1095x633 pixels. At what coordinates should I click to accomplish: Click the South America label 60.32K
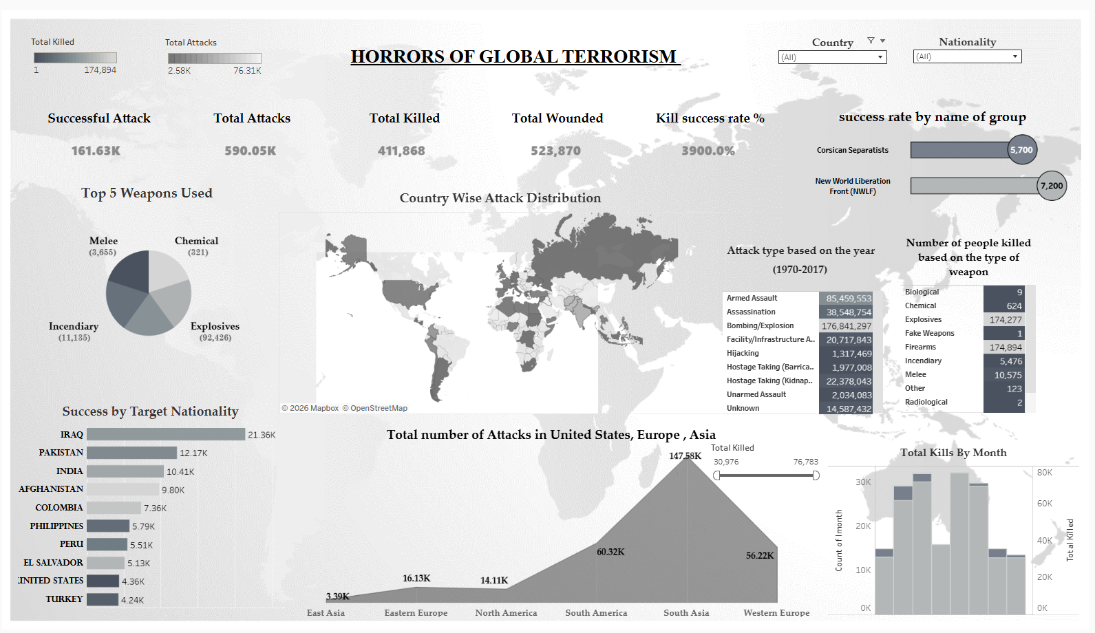pos(610,552)
